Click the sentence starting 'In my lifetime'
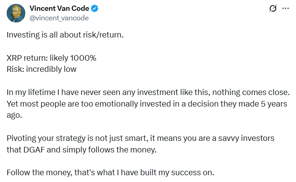 click(x=148, y=92)
